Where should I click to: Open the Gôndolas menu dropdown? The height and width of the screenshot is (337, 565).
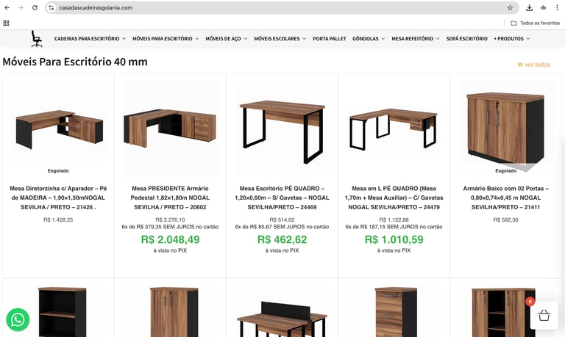point(369,38)
